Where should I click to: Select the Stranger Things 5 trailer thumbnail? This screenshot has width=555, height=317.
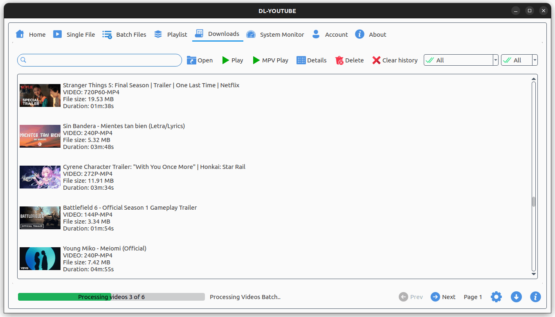point(40,95)
